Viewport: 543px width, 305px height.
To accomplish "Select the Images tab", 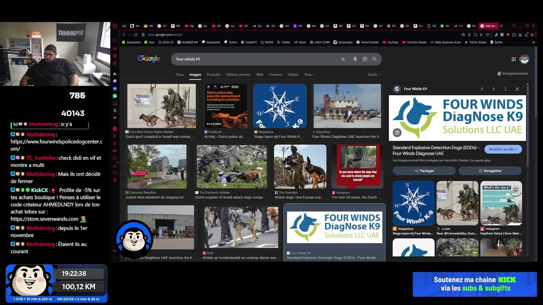I will pos(195,75).
